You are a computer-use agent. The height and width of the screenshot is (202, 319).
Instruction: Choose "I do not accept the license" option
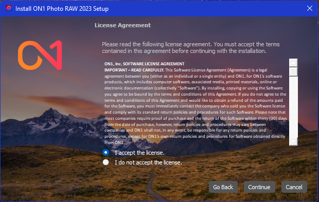coord(105,162)
